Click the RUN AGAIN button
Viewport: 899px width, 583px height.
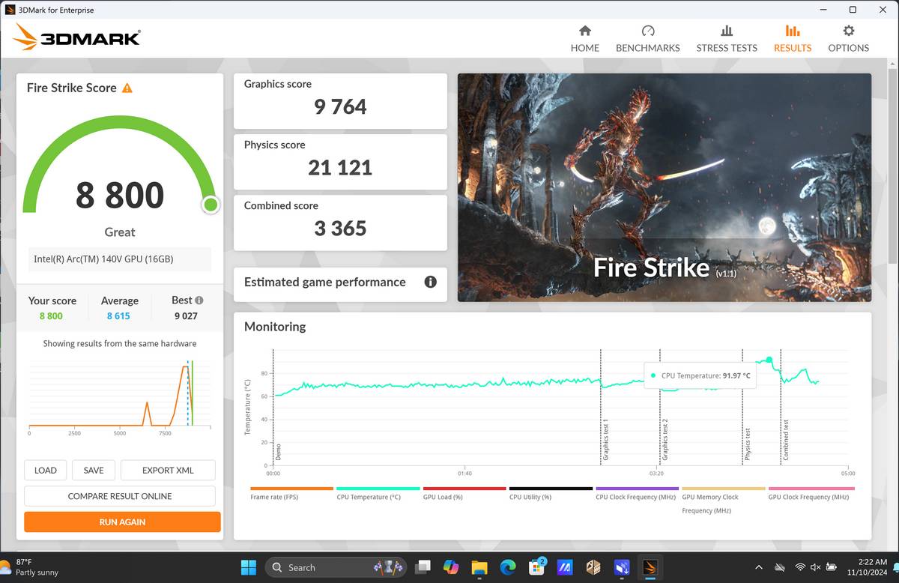tap(122, 522)
